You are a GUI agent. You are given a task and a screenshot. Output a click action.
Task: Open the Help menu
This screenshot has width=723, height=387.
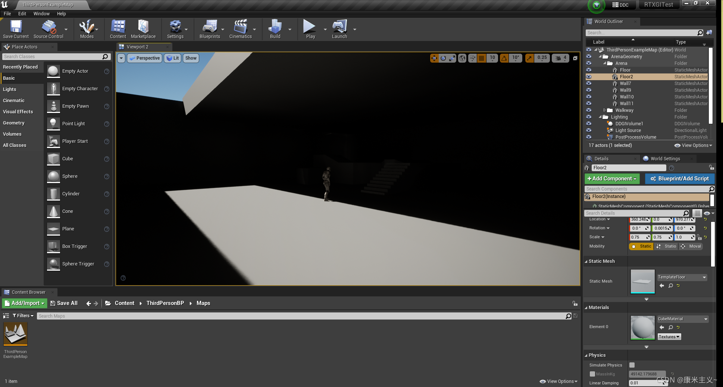[61, 14]
